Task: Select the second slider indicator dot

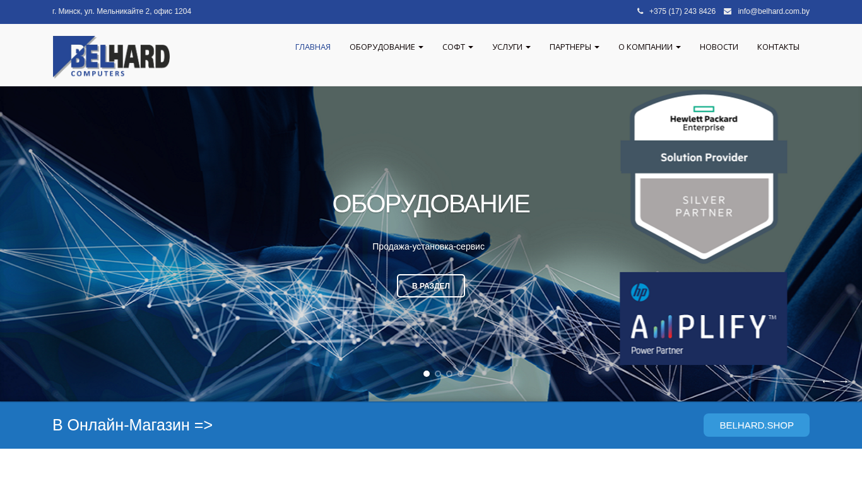Action: click(438, 374)
